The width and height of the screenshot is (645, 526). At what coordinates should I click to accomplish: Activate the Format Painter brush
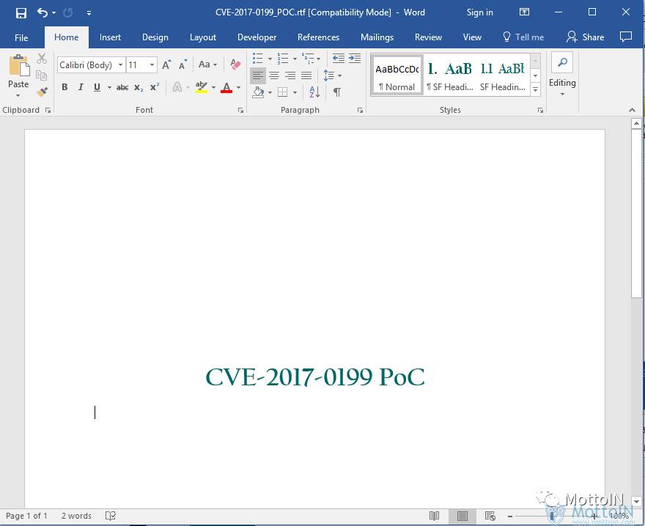[42, 92]
